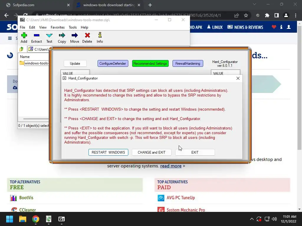This screenshot has width=302, height=226.
Task: Open the Favorites menu in 7-Zip
Action: pos(58,27)
